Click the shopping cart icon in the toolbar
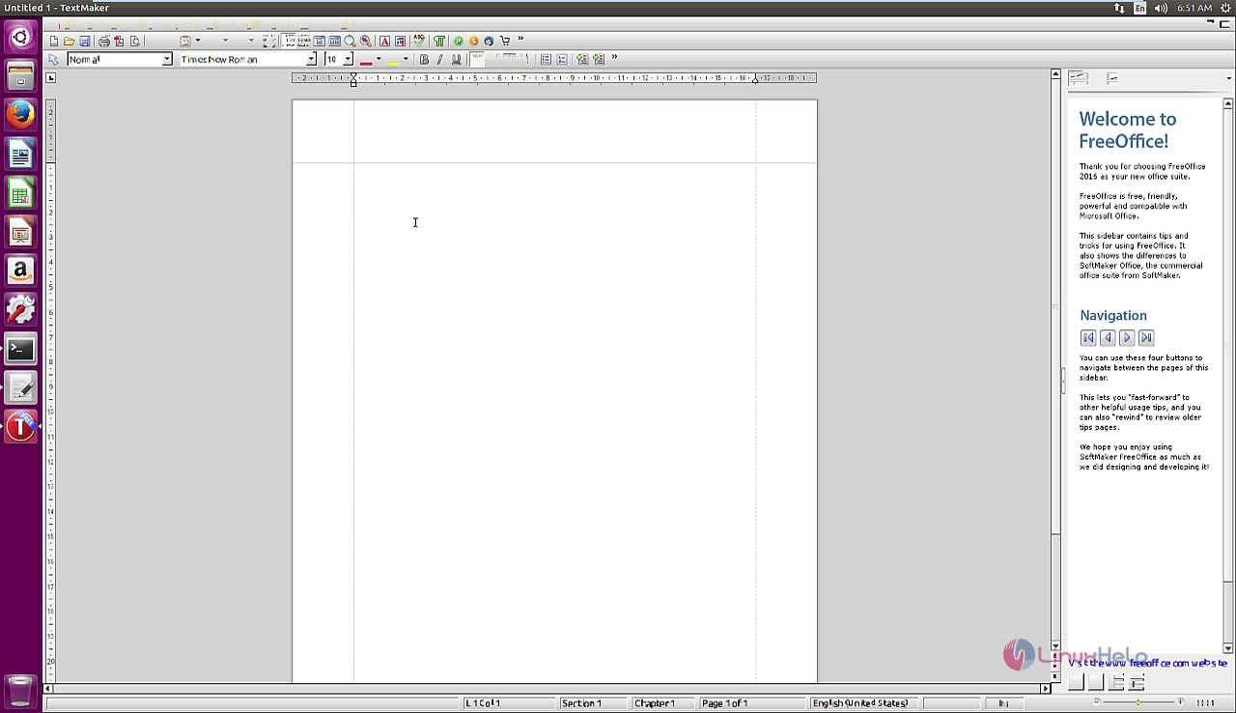Screen dimensions: 1236x713 [x=504, y=42]
